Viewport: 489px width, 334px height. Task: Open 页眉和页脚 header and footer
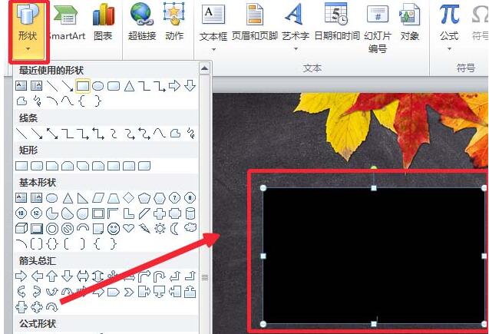253,23
